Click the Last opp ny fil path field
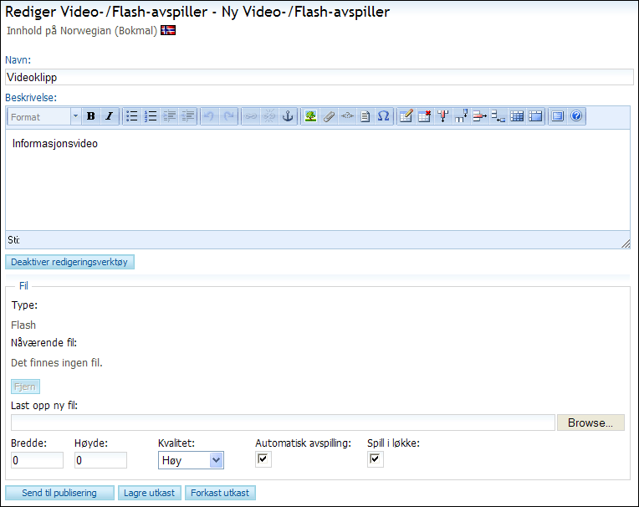Image resolution: width=639 pixels, height=507 pixels. 283,422
